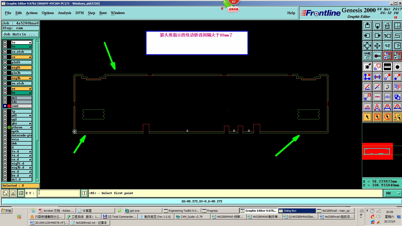The height and width of the screenshot is (226, 402).
Task: Click the rotate arrow tool icon
Action: [x=387, y=87]
